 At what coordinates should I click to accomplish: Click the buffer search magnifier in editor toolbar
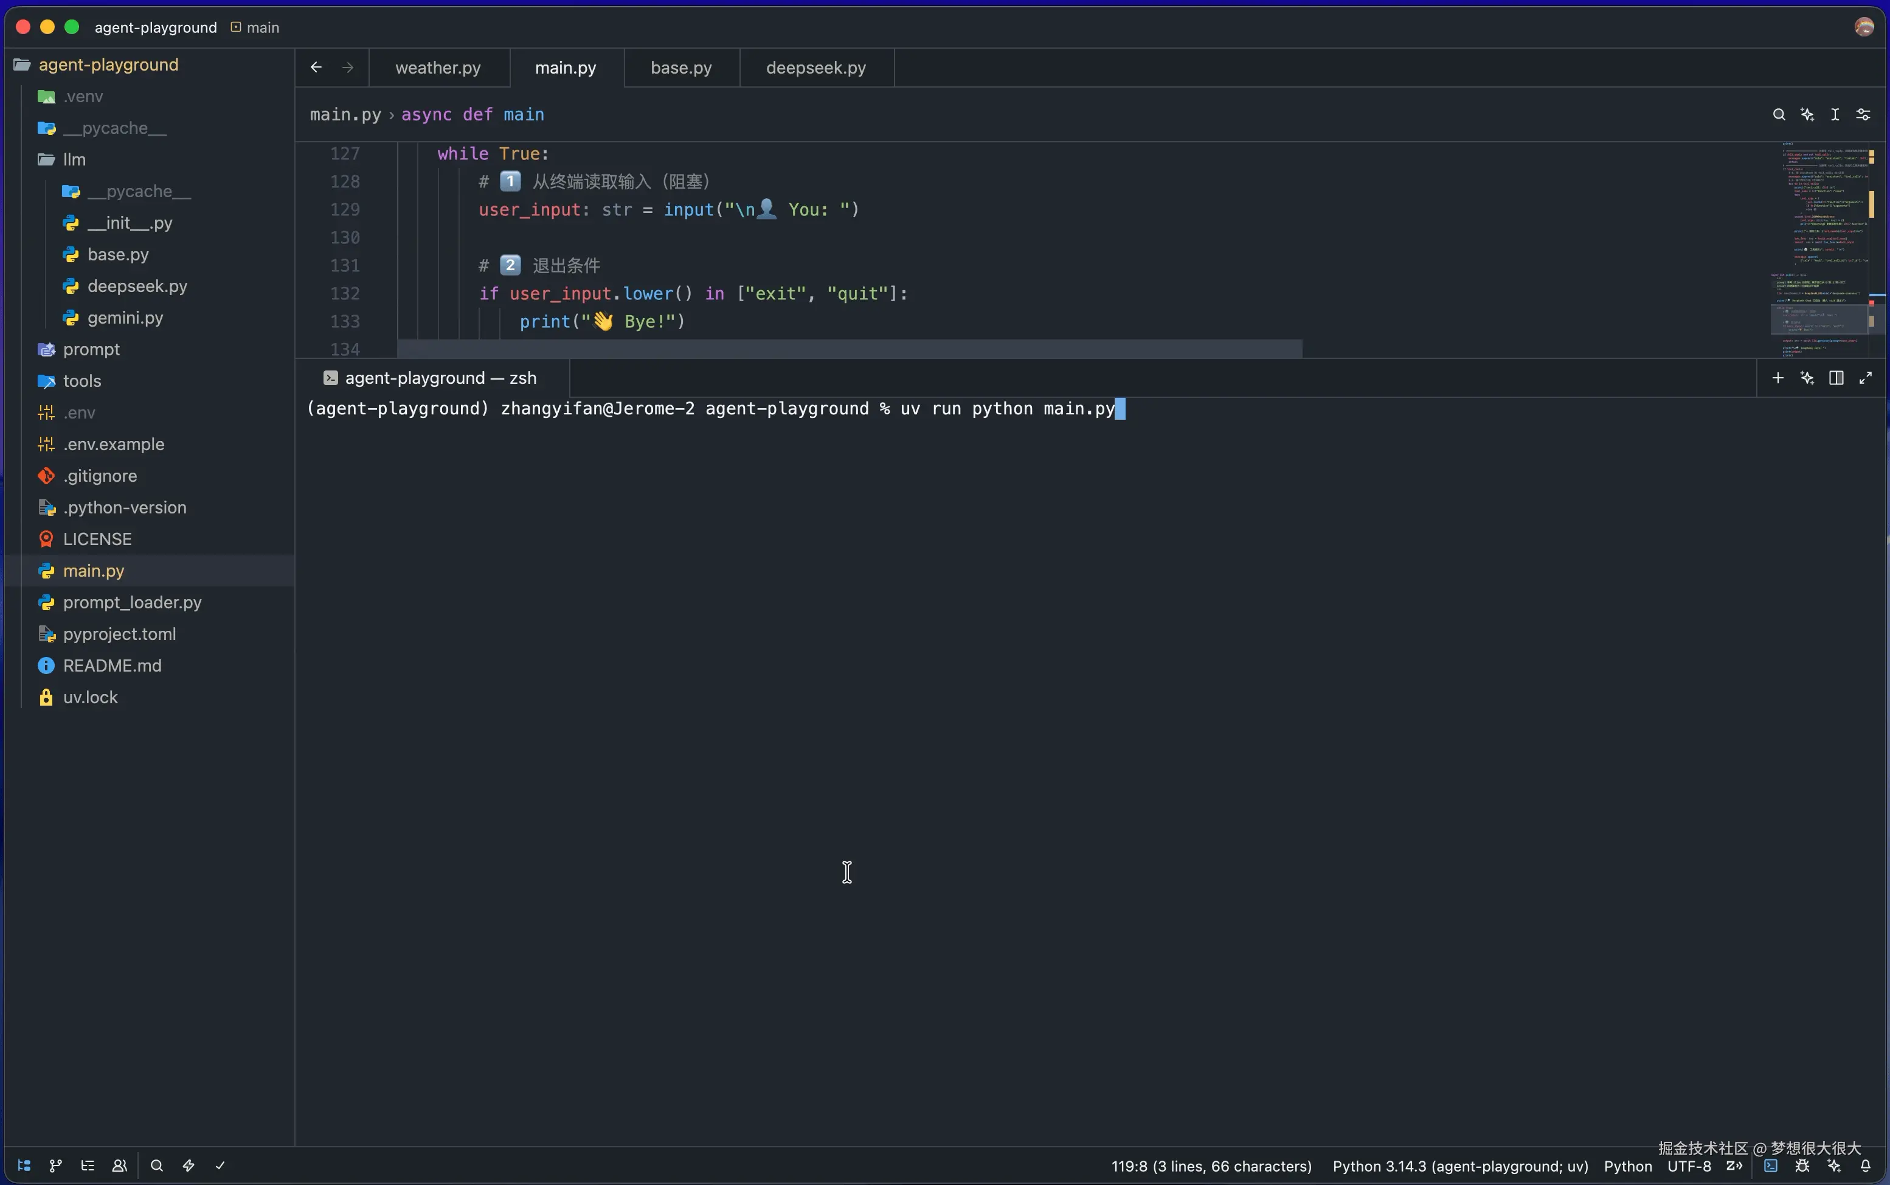click(1779, 114)
